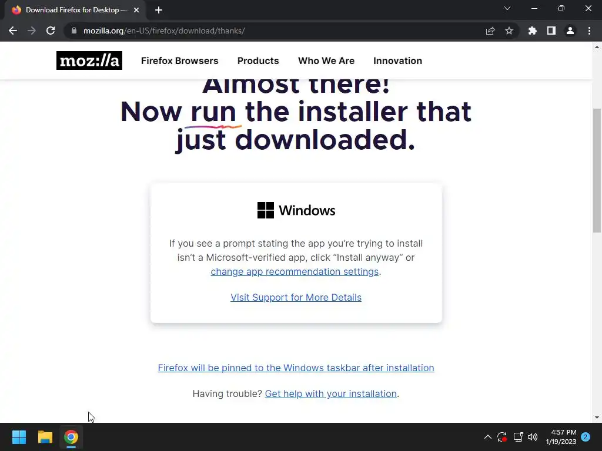The image size is (602, 451).
Task: Click the page vertical scrollbar thumb
Action: tap(597, 170)
